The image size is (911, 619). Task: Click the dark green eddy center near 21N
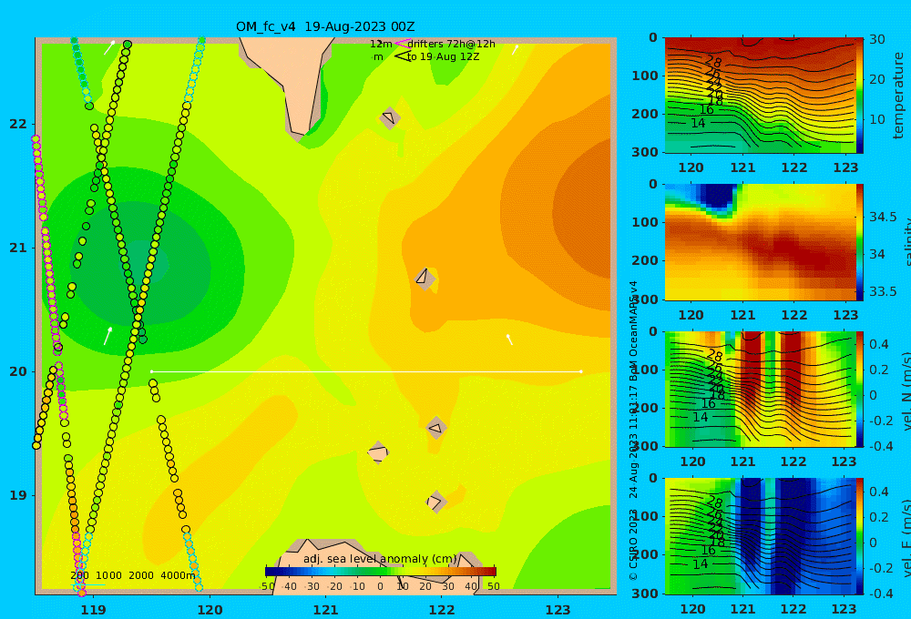coord(145,262)
